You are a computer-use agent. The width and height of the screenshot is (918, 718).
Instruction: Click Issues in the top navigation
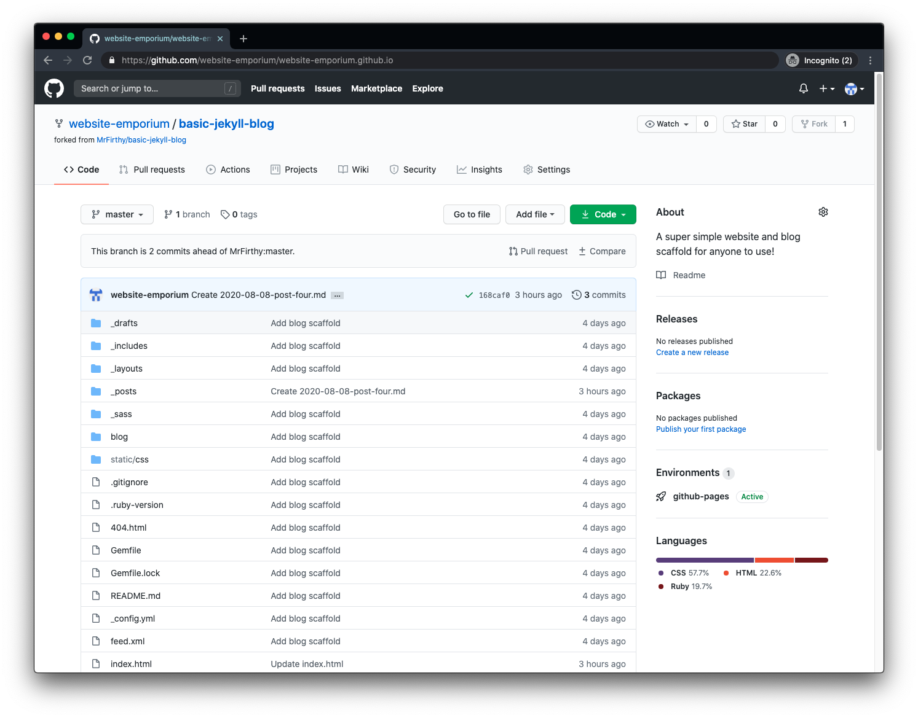coord(328,88)
